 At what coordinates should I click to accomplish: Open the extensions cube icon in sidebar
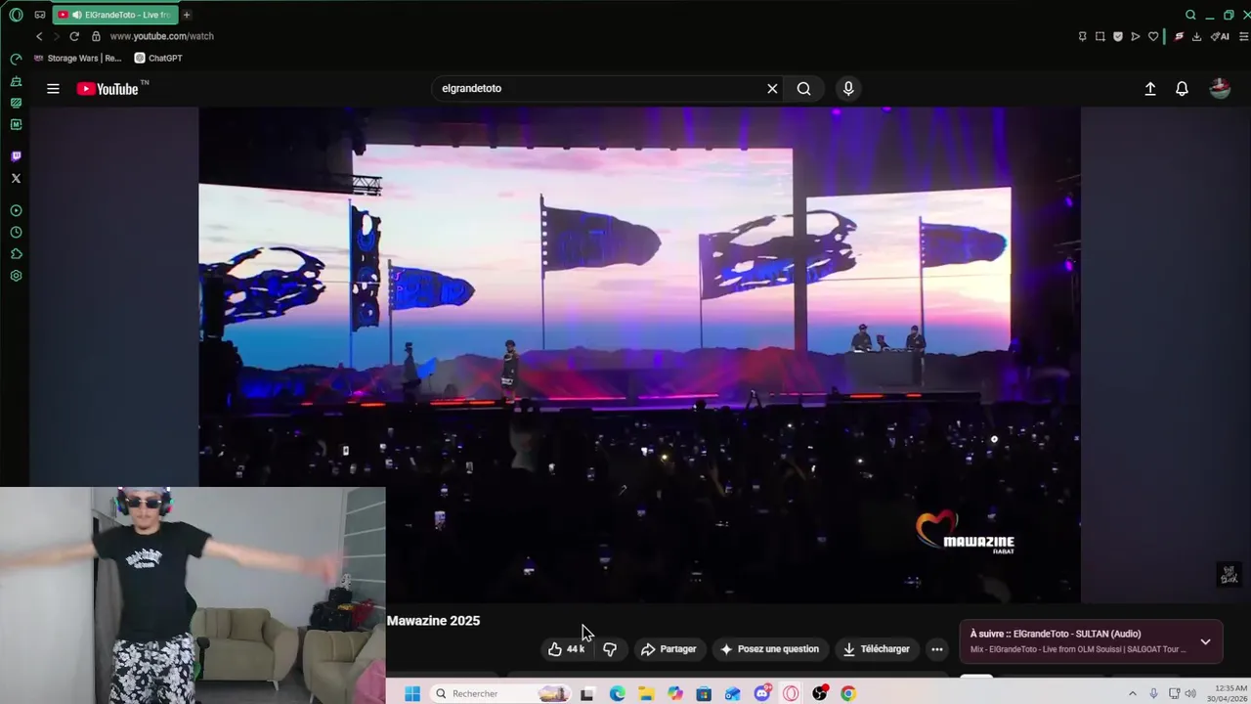point(16,254)
